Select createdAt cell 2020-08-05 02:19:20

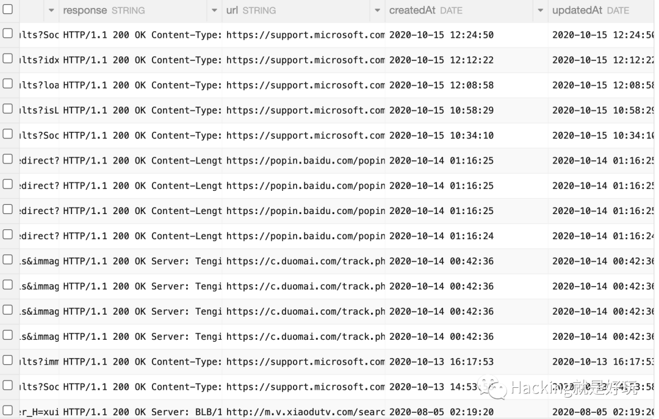click(x=441, y=412)
